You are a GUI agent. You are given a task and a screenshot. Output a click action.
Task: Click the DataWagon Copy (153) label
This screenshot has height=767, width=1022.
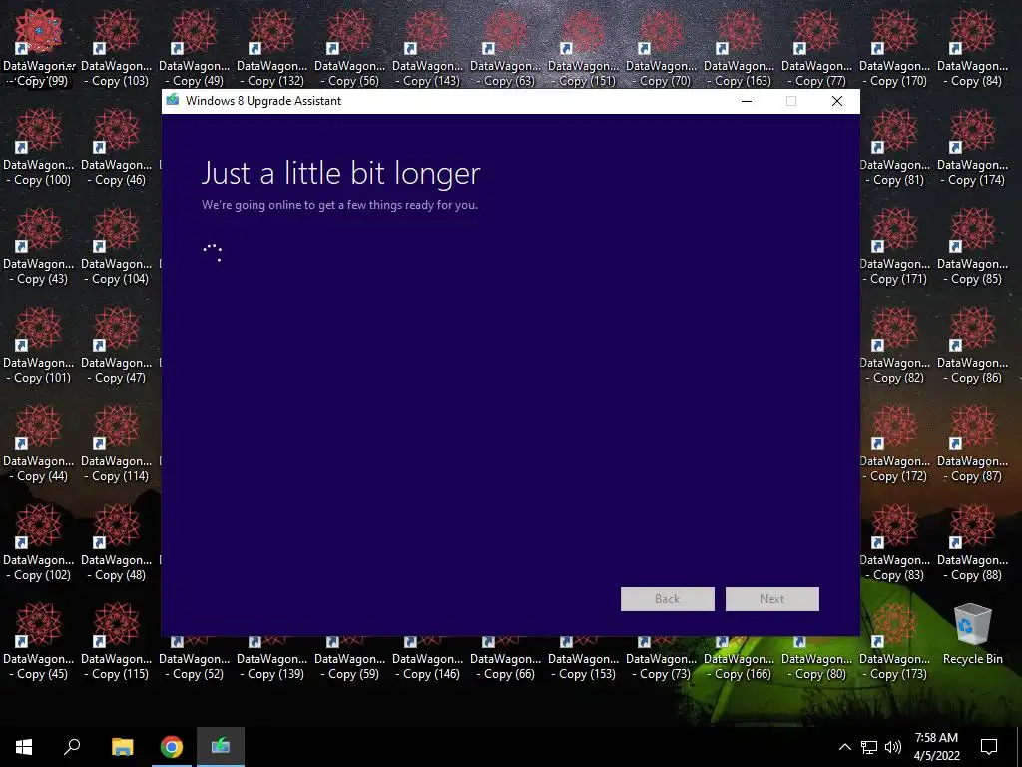click(x=583, y=666)
